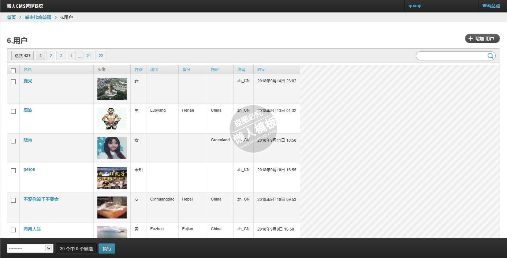Click the avatar image of peton
507x258 pixels.
[x=112, y=178]
